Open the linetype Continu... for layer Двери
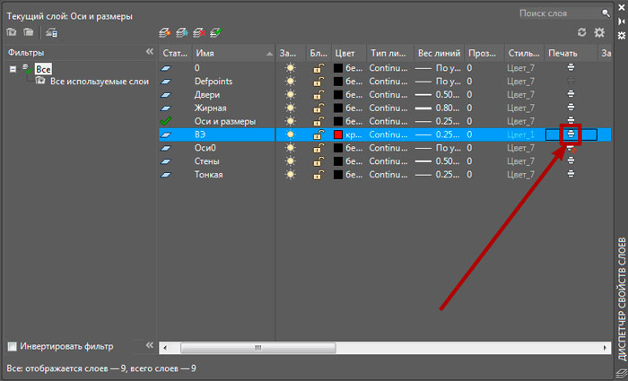628x381 pixels. (x=388, y=95)
